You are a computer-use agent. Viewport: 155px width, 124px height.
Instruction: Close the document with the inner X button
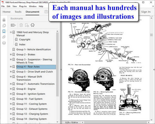pos(153,6)
